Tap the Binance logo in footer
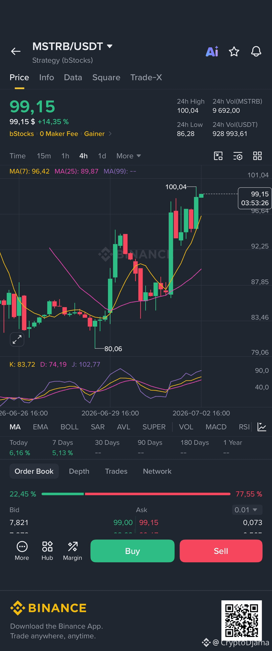Screen dimensions: 272x651 (48, 608)
